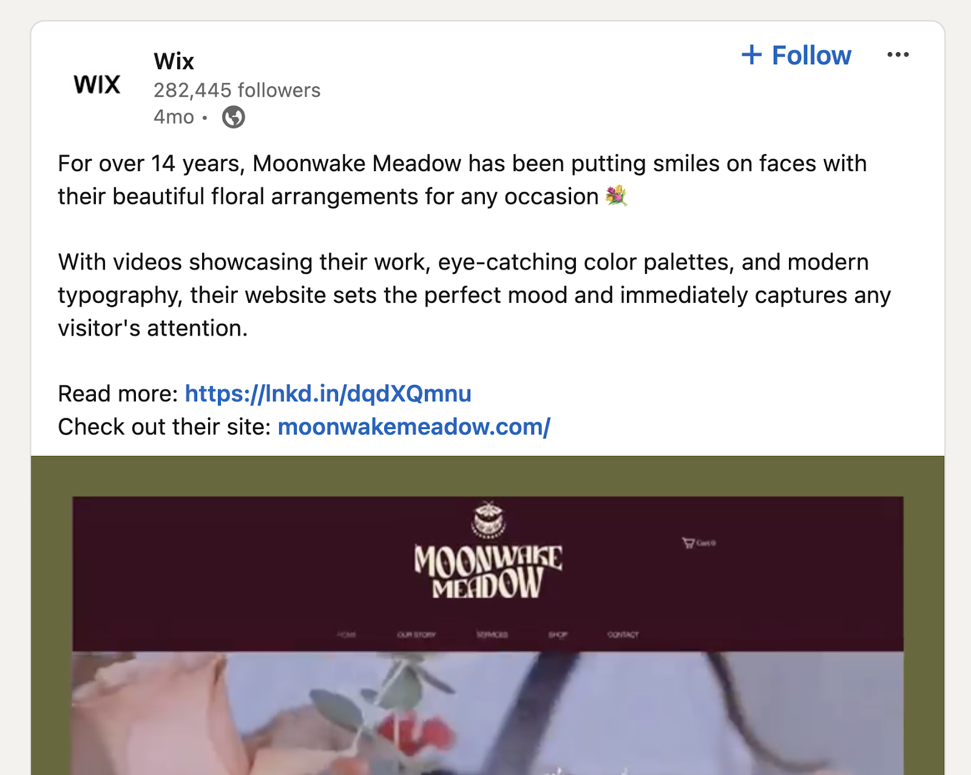
Task: Open the SERVICES tab in the site navigation
Action: [493, 635]
